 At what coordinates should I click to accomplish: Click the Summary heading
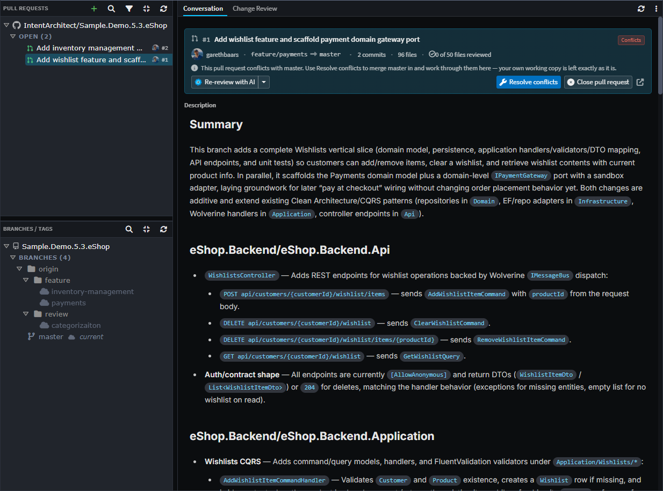[x=216, y=124]
